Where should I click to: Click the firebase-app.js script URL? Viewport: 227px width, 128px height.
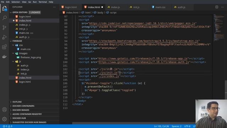pos(143,58)
